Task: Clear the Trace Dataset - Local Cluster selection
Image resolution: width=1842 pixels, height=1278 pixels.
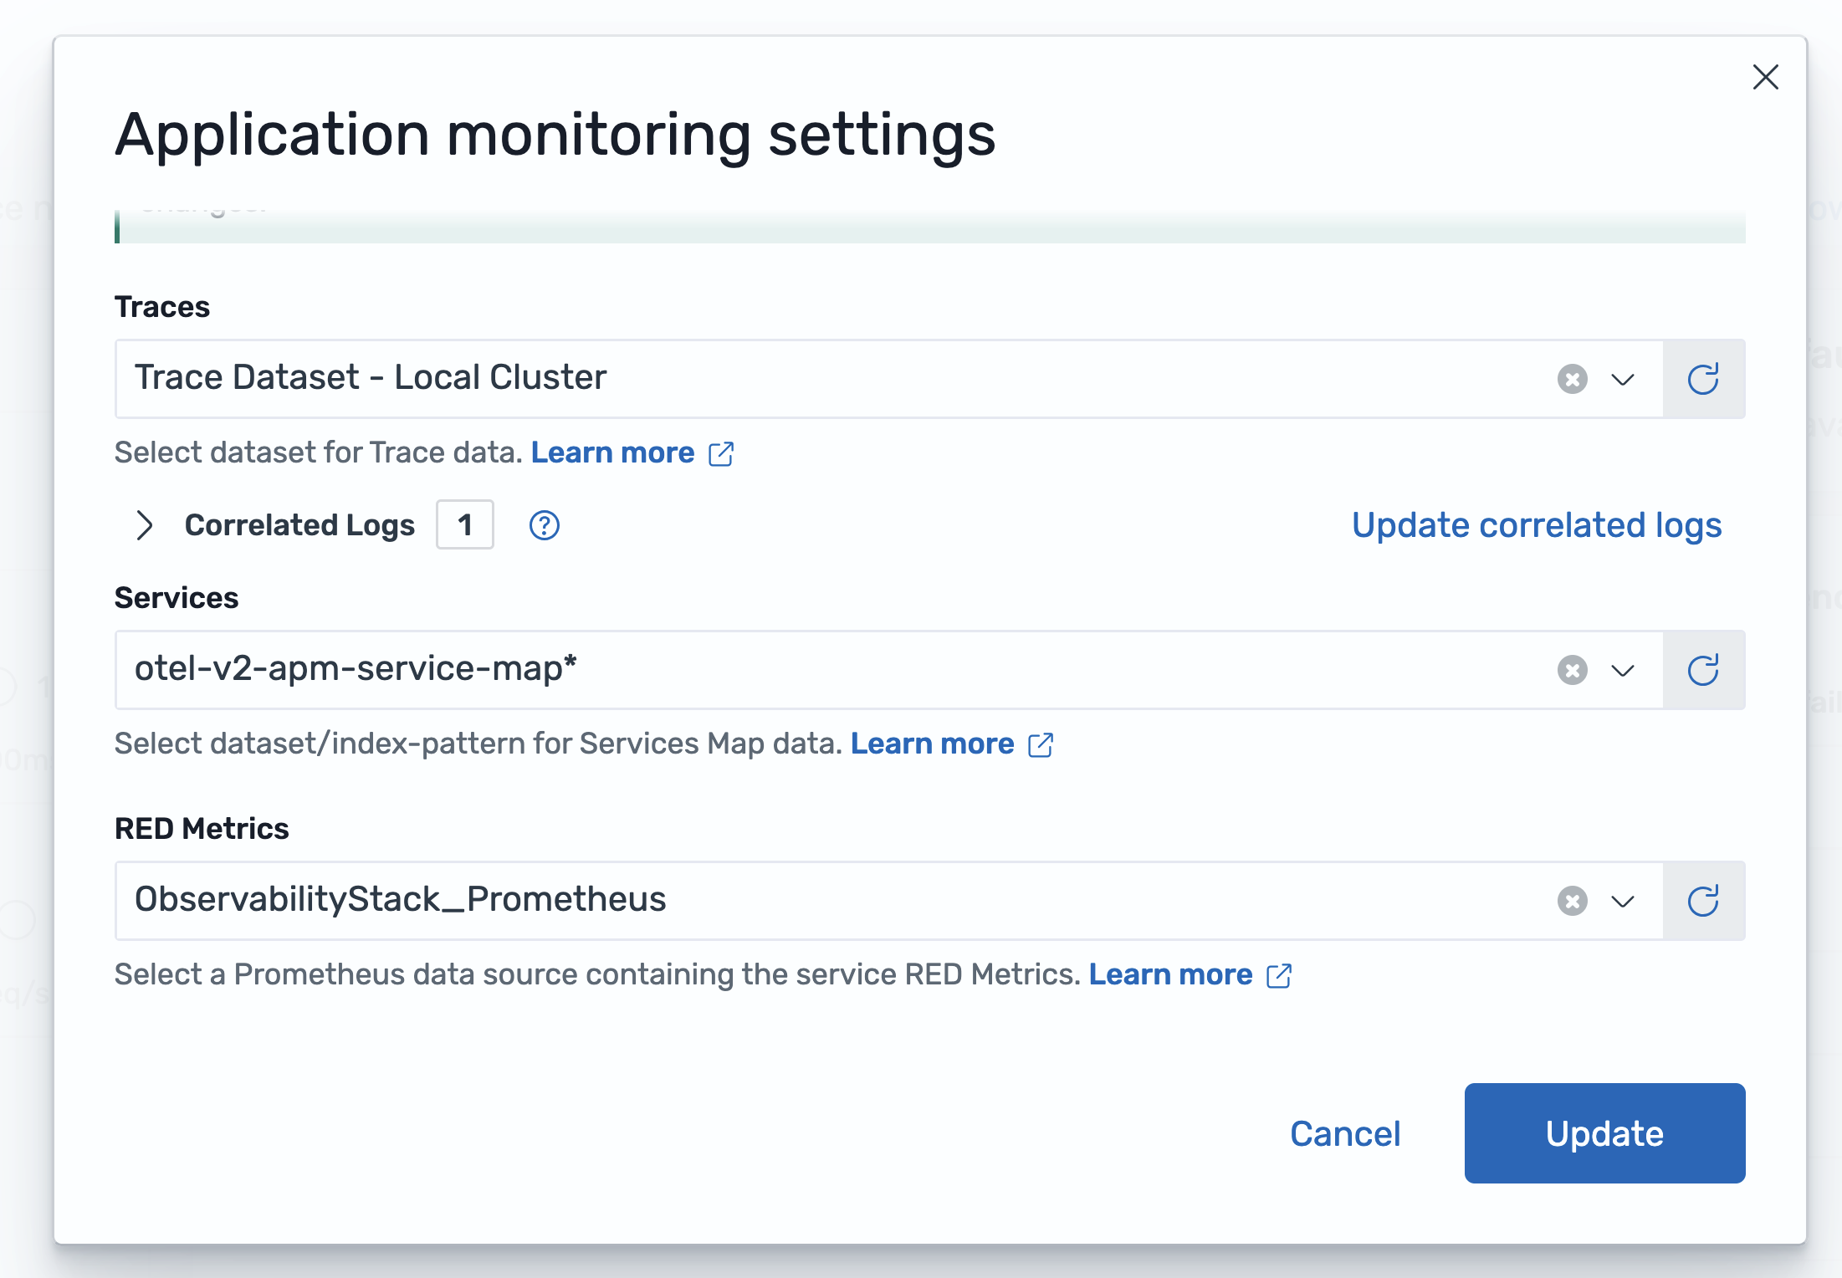Action: tap(1572, 379)
